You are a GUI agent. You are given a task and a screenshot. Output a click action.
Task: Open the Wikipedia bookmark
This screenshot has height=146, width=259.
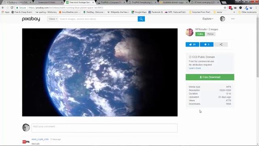[x=118, y=12]
